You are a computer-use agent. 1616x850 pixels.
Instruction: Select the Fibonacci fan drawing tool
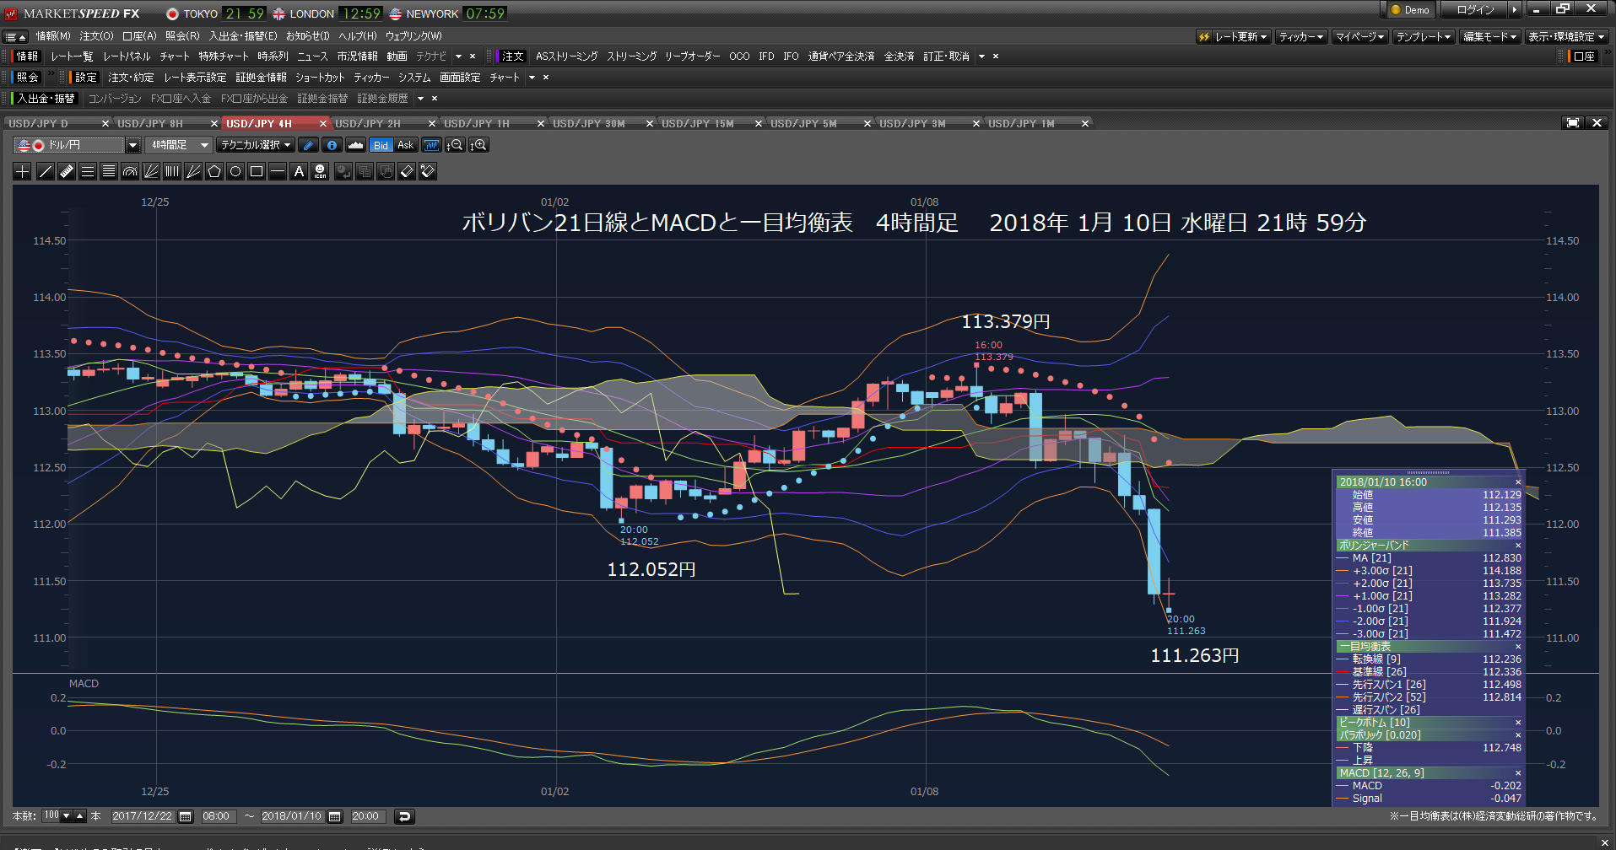tap(151, 171)
